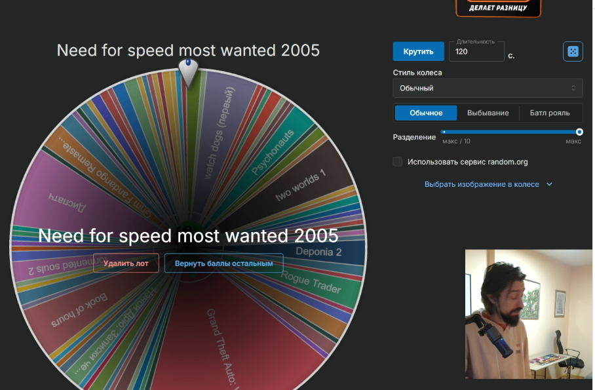Viewport: 595px width, 390px height.
Task: Enable Использовать сервис random.org checkbox
Action: (397, 162)
